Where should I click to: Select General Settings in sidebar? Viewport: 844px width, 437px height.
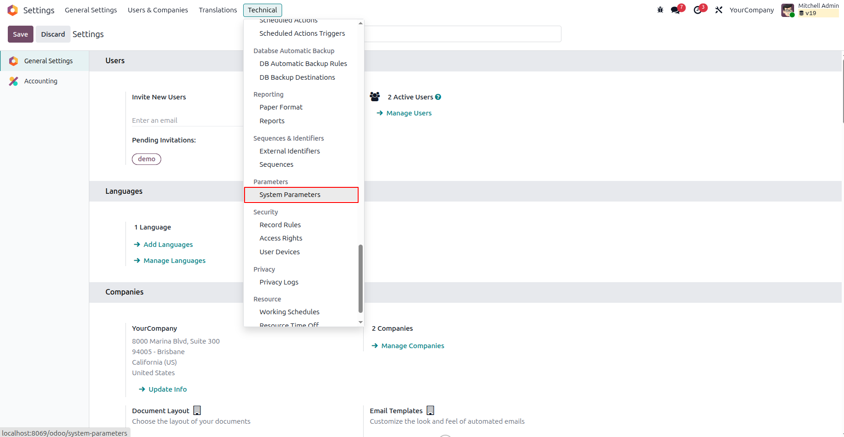(44, 61)
